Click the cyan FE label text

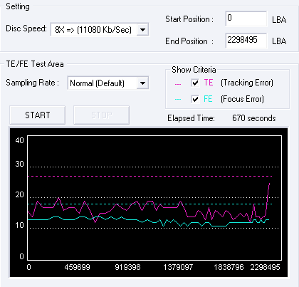(208, 99)
